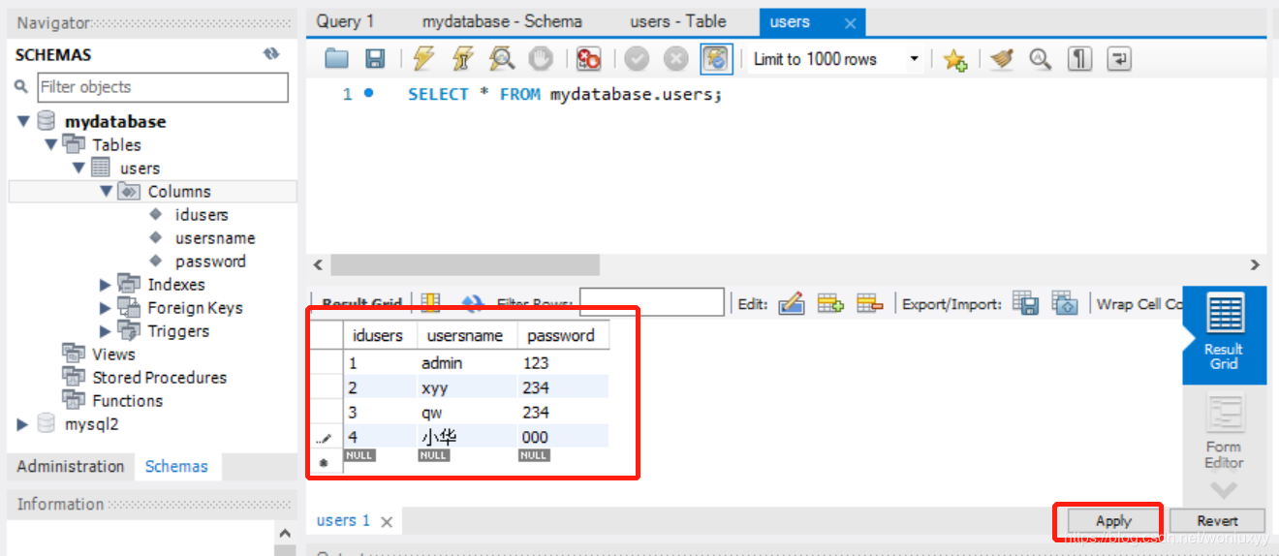
Task: Collapse the Tables node
Action: [50, 144]
